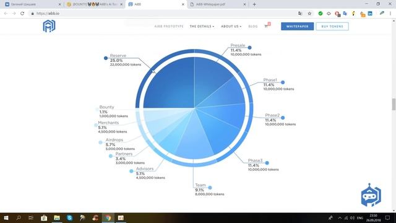Click the Team legend dot
This screenshot has width=396, height=223.
[x=210, y=188]
